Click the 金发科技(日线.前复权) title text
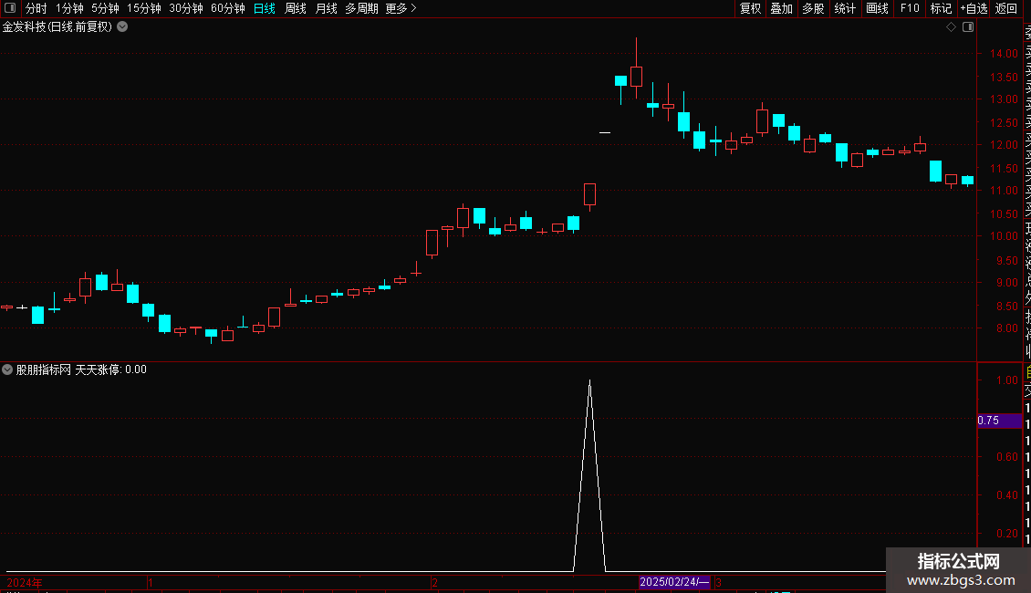 tap(57, 27)
